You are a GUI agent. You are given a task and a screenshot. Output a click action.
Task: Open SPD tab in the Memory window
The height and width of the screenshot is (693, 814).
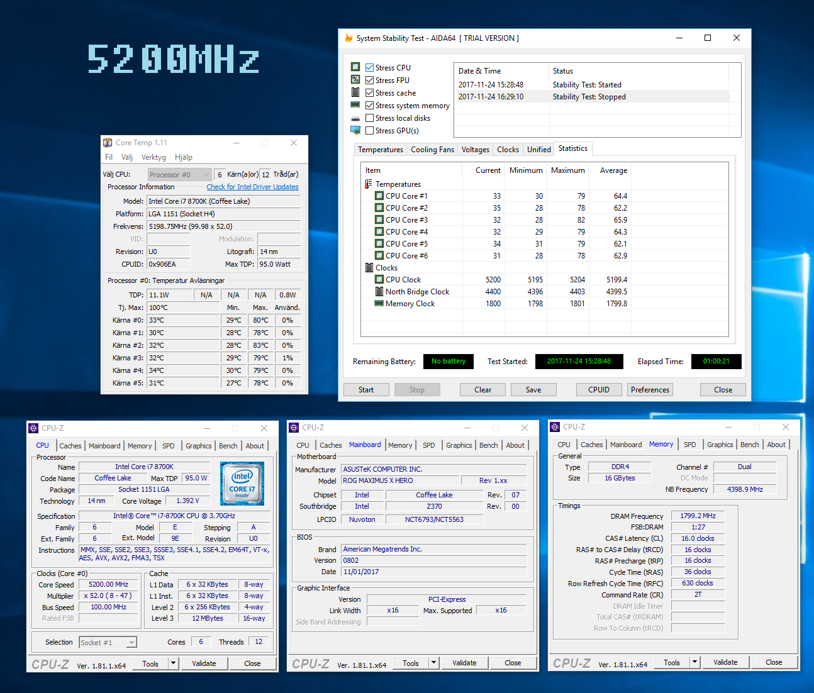tap(690, 445)
